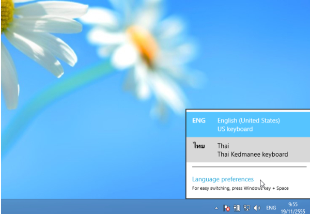This screenshot has height=214, width=310.
Task: Click the ENG input indicator in taskbar
Action: point(271,208)
